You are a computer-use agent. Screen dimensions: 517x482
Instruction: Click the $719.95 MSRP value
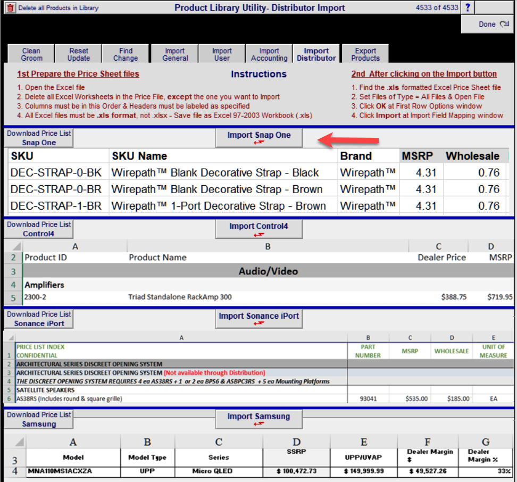[x=500, y=297]
